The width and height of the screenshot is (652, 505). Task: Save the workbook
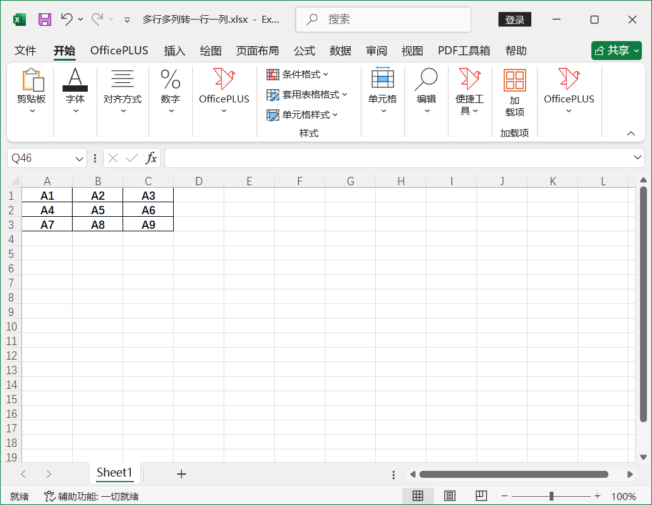pos(44,19)
